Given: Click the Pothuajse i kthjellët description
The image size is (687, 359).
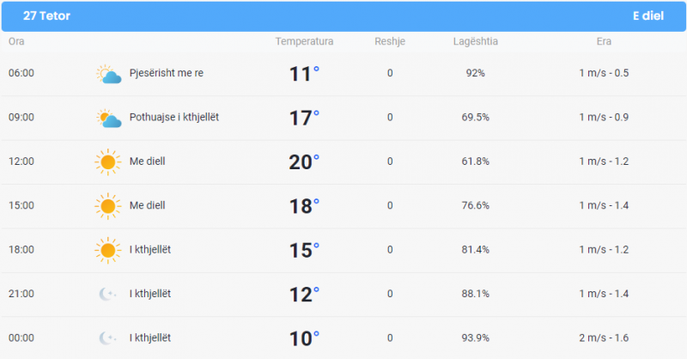Looking at the screenshot, I should [174, 117].
